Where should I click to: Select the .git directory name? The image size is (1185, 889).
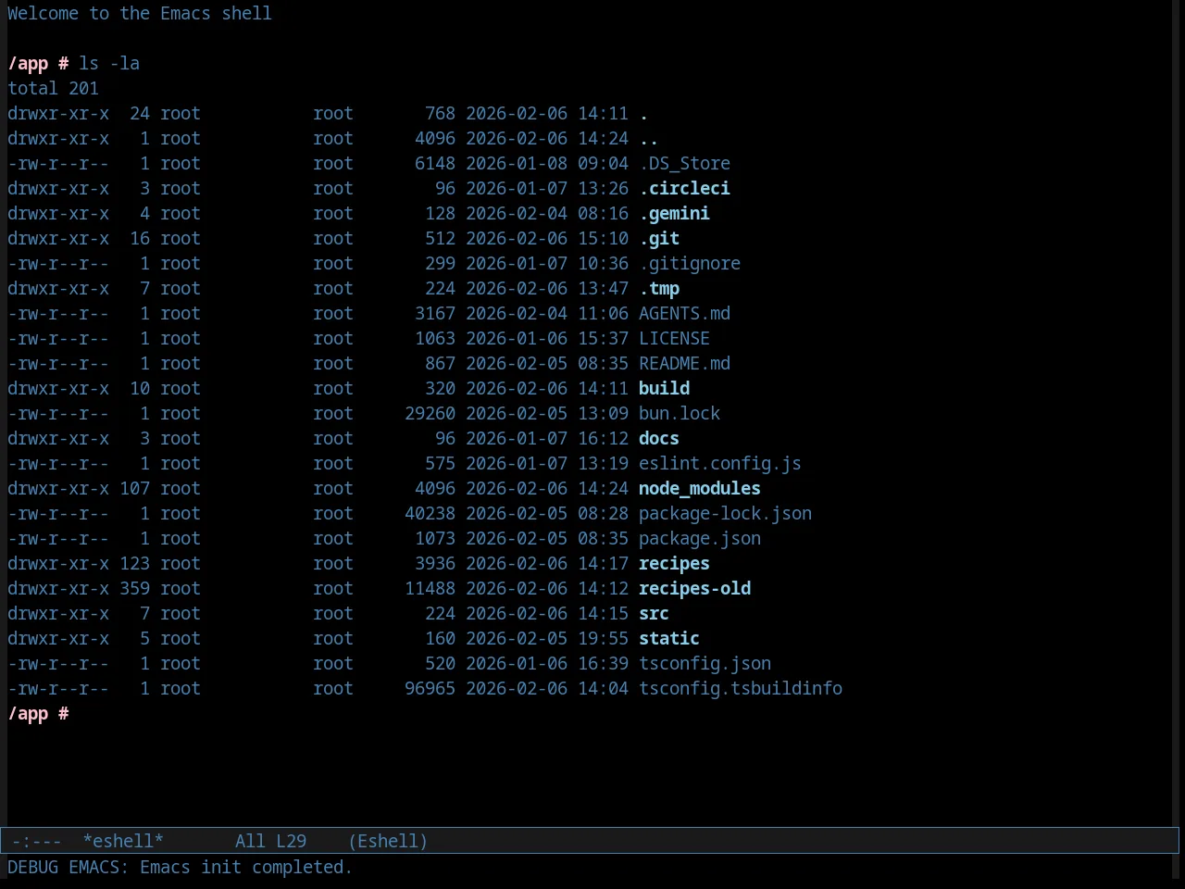coord(659,238)
